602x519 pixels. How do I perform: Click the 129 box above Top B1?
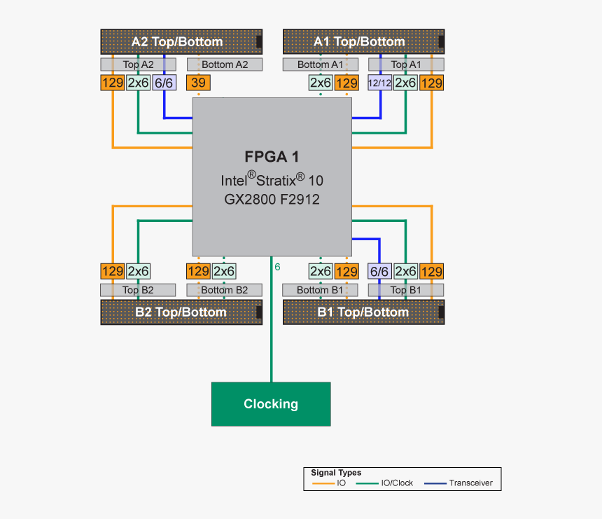click(x=431, y=271)
